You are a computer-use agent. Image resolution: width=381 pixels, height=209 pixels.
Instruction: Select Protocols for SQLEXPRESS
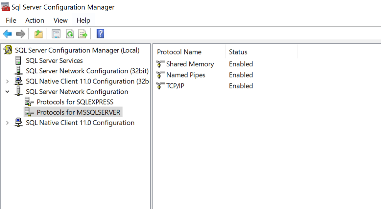pos(75,102)
